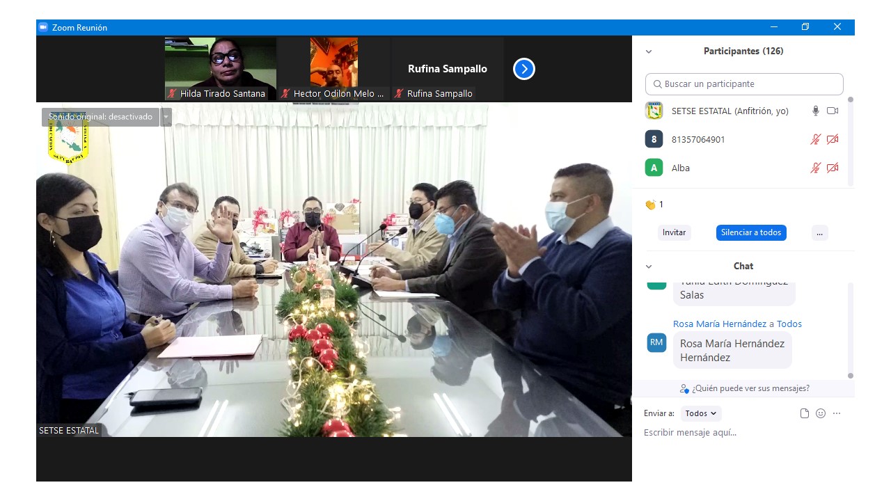This screenshot has width=891, height=501.
Task: Click Rosa María Hernández Hernández message bubble
Action: click(732, 350)
